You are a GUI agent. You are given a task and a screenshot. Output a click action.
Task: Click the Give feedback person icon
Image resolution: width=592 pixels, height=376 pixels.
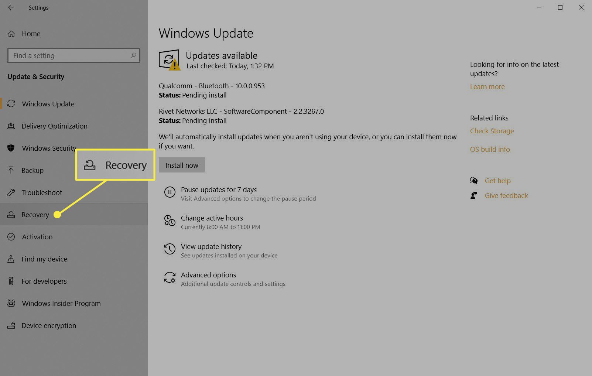tap(474, 195)
